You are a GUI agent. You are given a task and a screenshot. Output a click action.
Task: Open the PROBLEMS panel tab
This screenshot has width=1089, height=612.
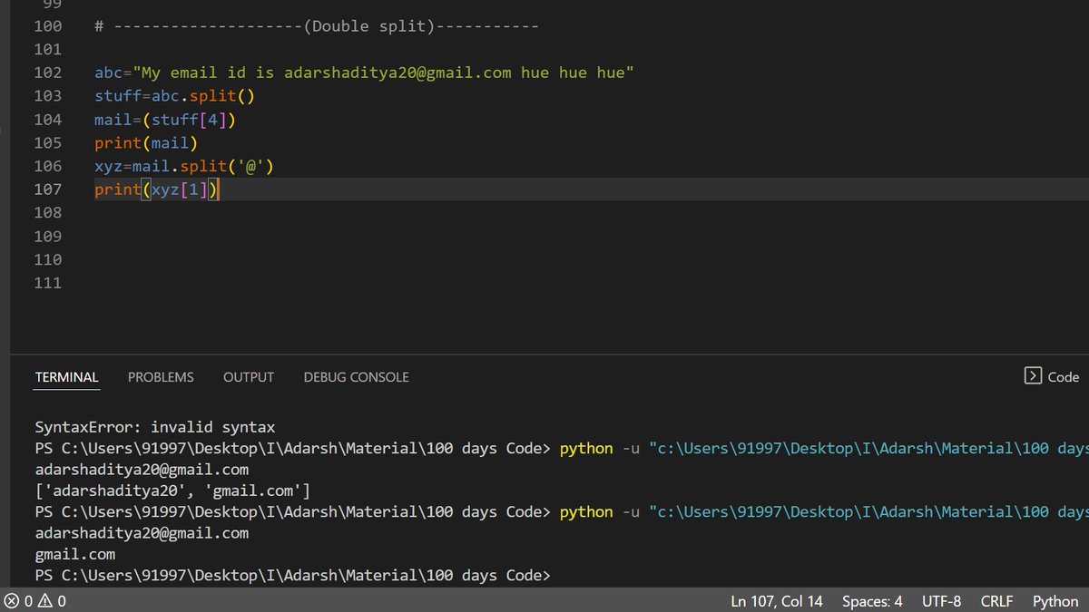click(161, 377)
